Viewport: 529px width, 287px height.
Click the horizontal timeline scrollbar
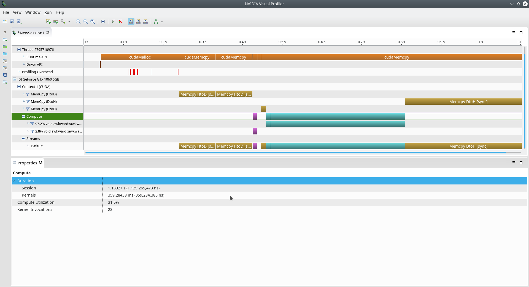click(x=295, y=152)
